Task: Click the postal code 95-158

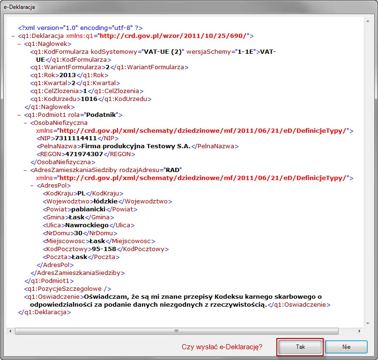Action: 104,249
